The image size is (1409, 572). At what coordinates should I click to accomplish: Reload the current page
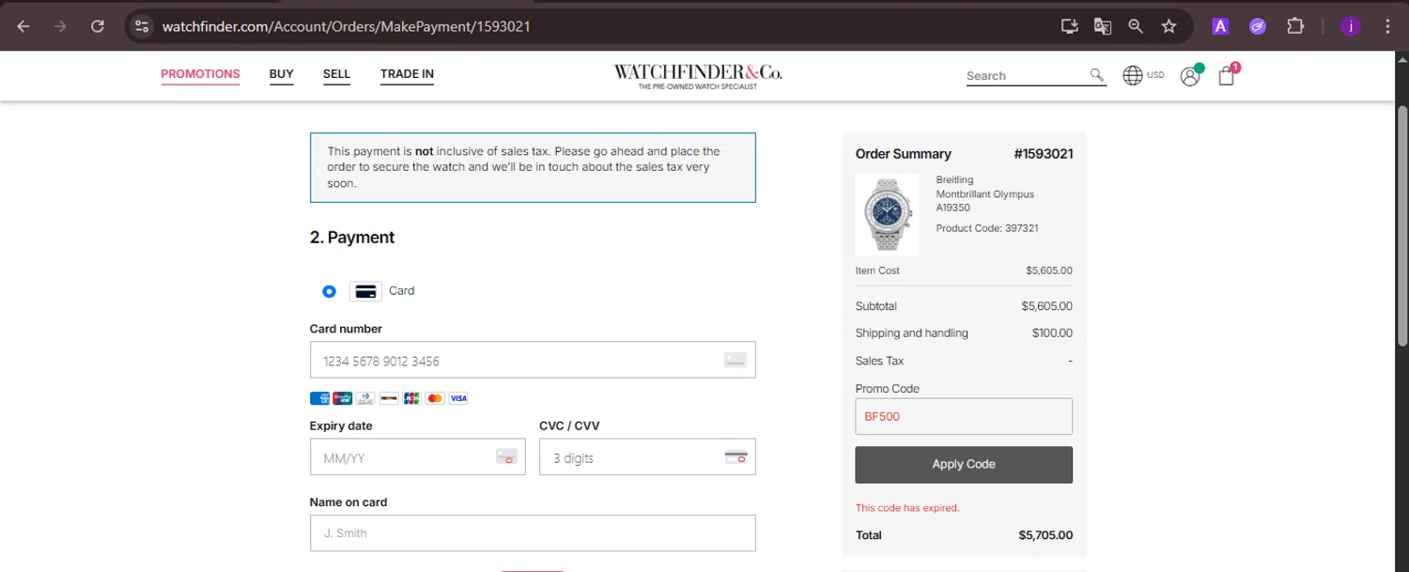pyautogui.click(x=98, y=26)
